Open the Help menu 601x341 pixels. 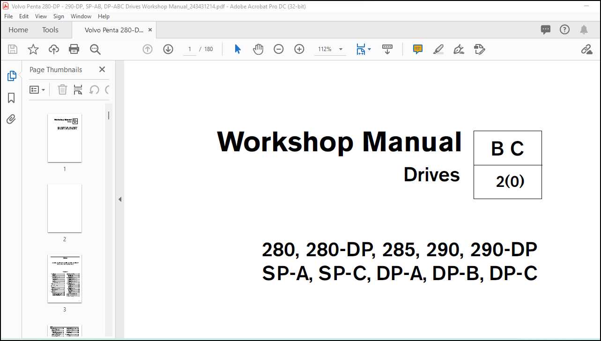click(104, 16)
